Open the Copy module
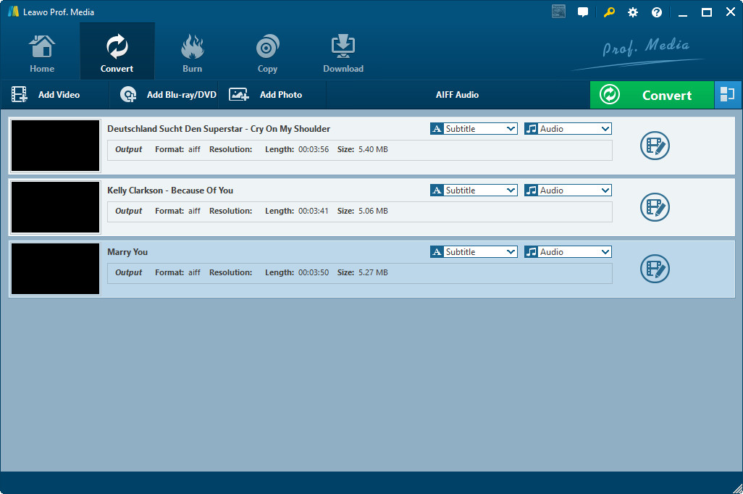This screenshot has width=743, height=494. [267, 53]
